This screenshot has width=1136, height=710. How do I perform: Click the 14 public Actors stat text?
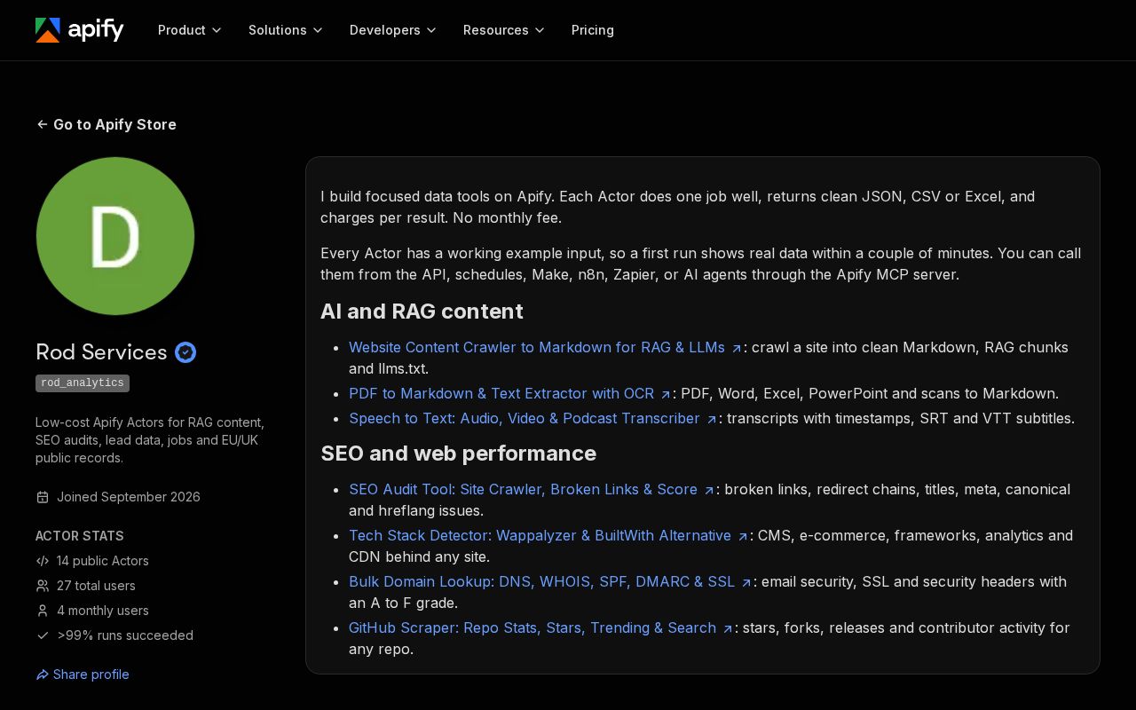(103, 561)
